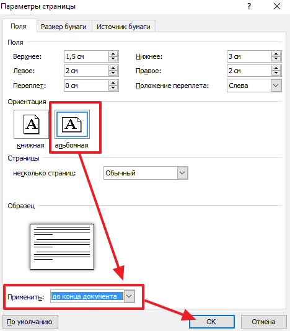
Task: Click the page preview thumbnail in Образец
Action: 62,247
